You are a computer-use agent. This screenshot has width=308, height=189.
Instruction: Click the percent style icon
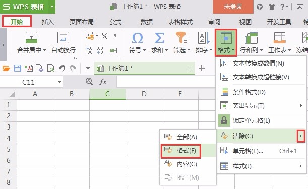(x=105, y=36)
